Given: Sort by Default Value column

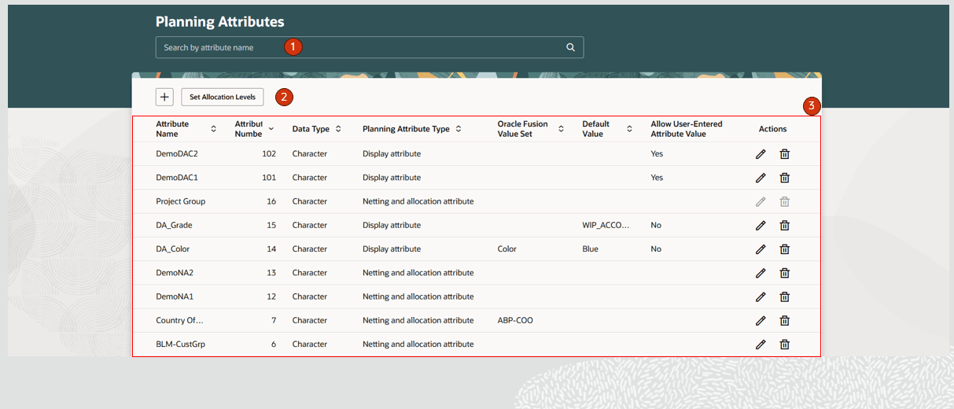Looking at the screenshot, I should click(629, 129).
